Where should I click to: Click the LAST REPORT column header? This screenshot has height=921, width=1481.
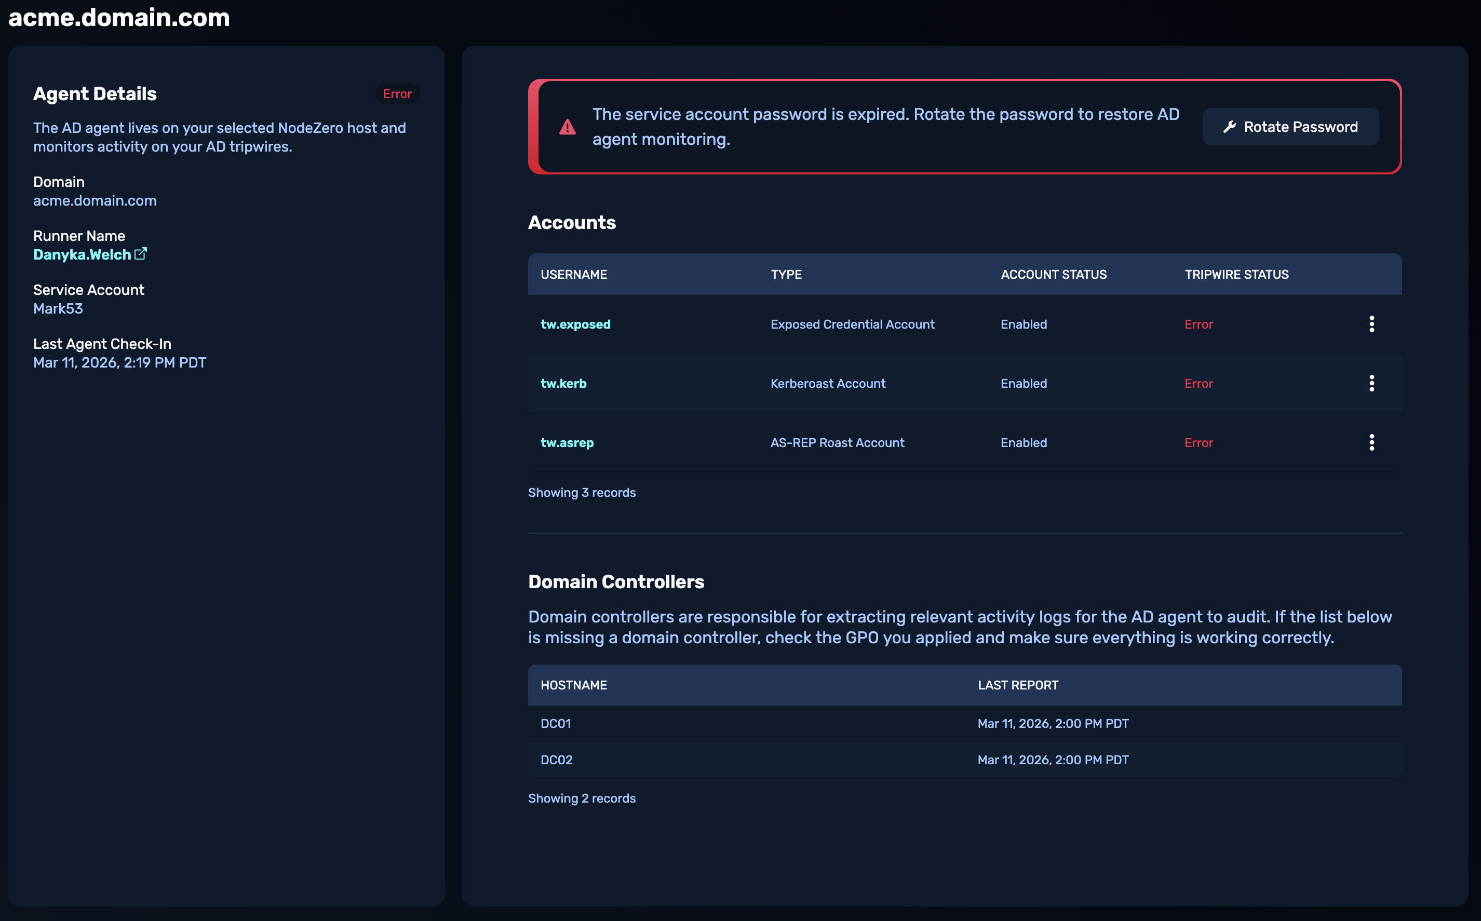click(1017, 685)
